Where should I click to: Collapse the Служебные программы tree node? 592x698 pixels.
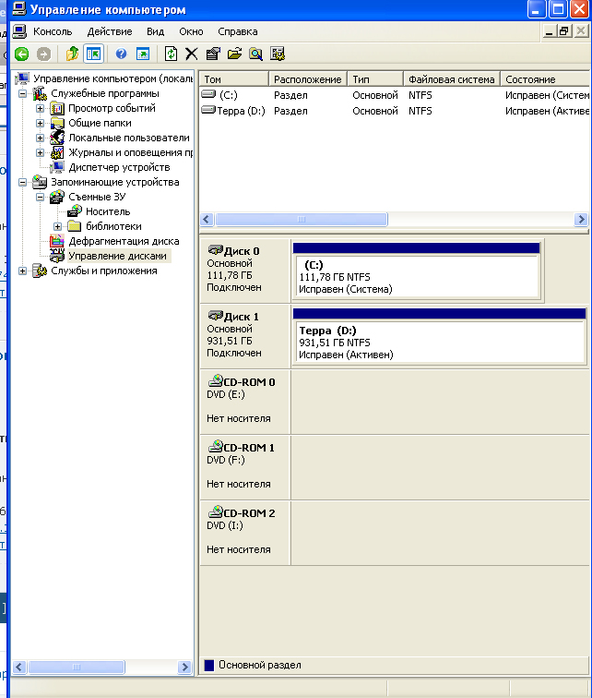pos(23,93)
